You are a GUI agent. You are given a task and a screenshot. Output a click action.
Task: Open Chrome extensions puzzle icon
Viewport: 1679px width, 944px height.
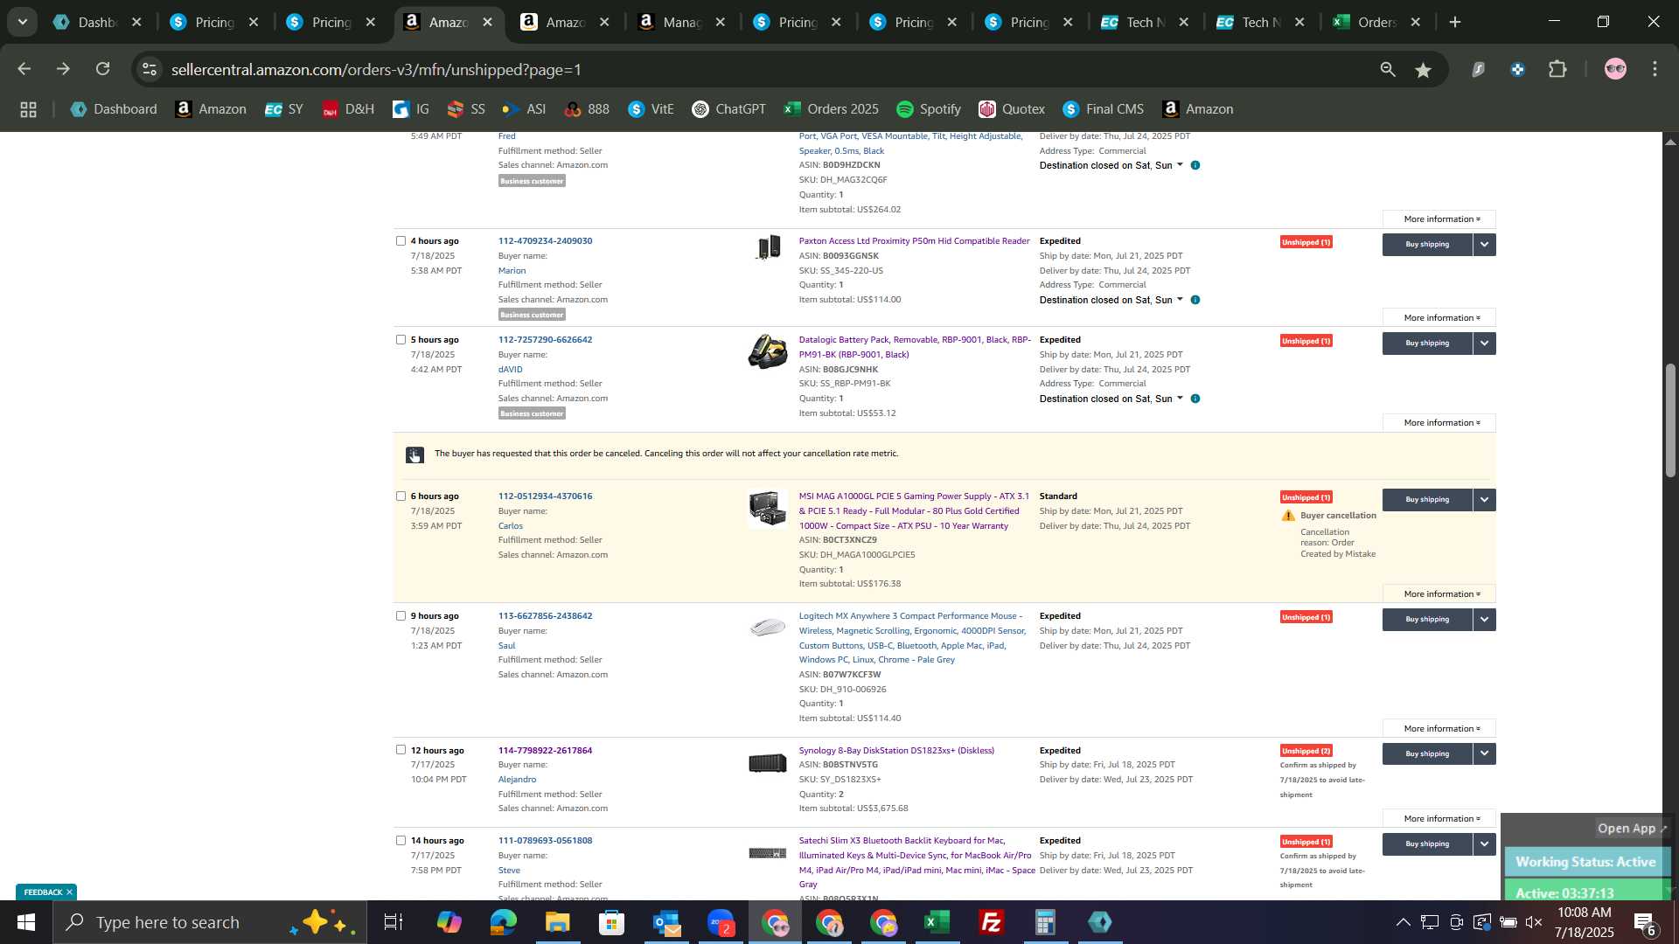(1557, 70)
